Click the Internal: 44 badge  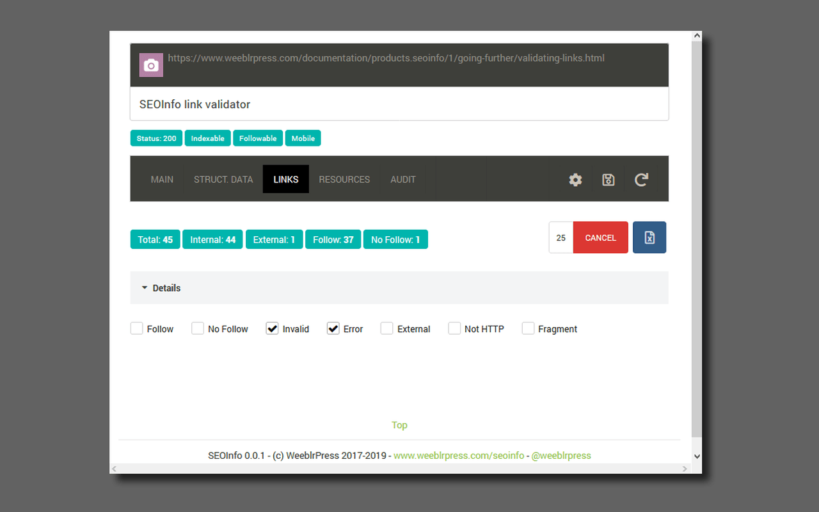213,240
